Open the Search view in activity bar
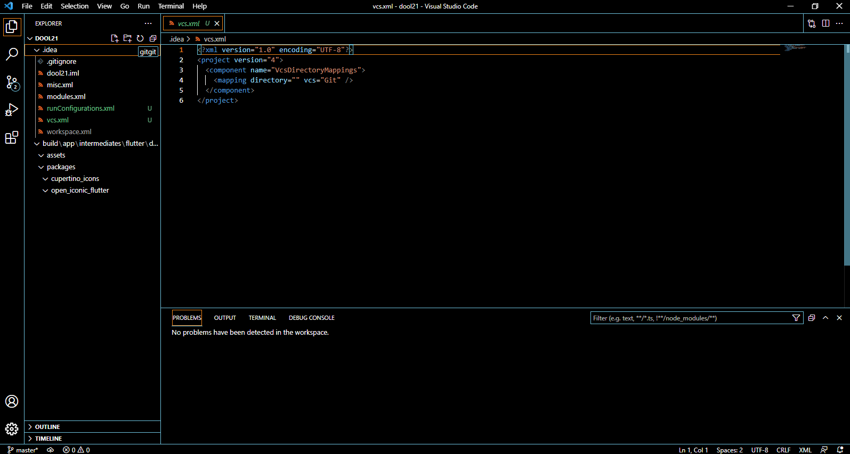Viewport: 850px width, 454px height. click(12, 54)
